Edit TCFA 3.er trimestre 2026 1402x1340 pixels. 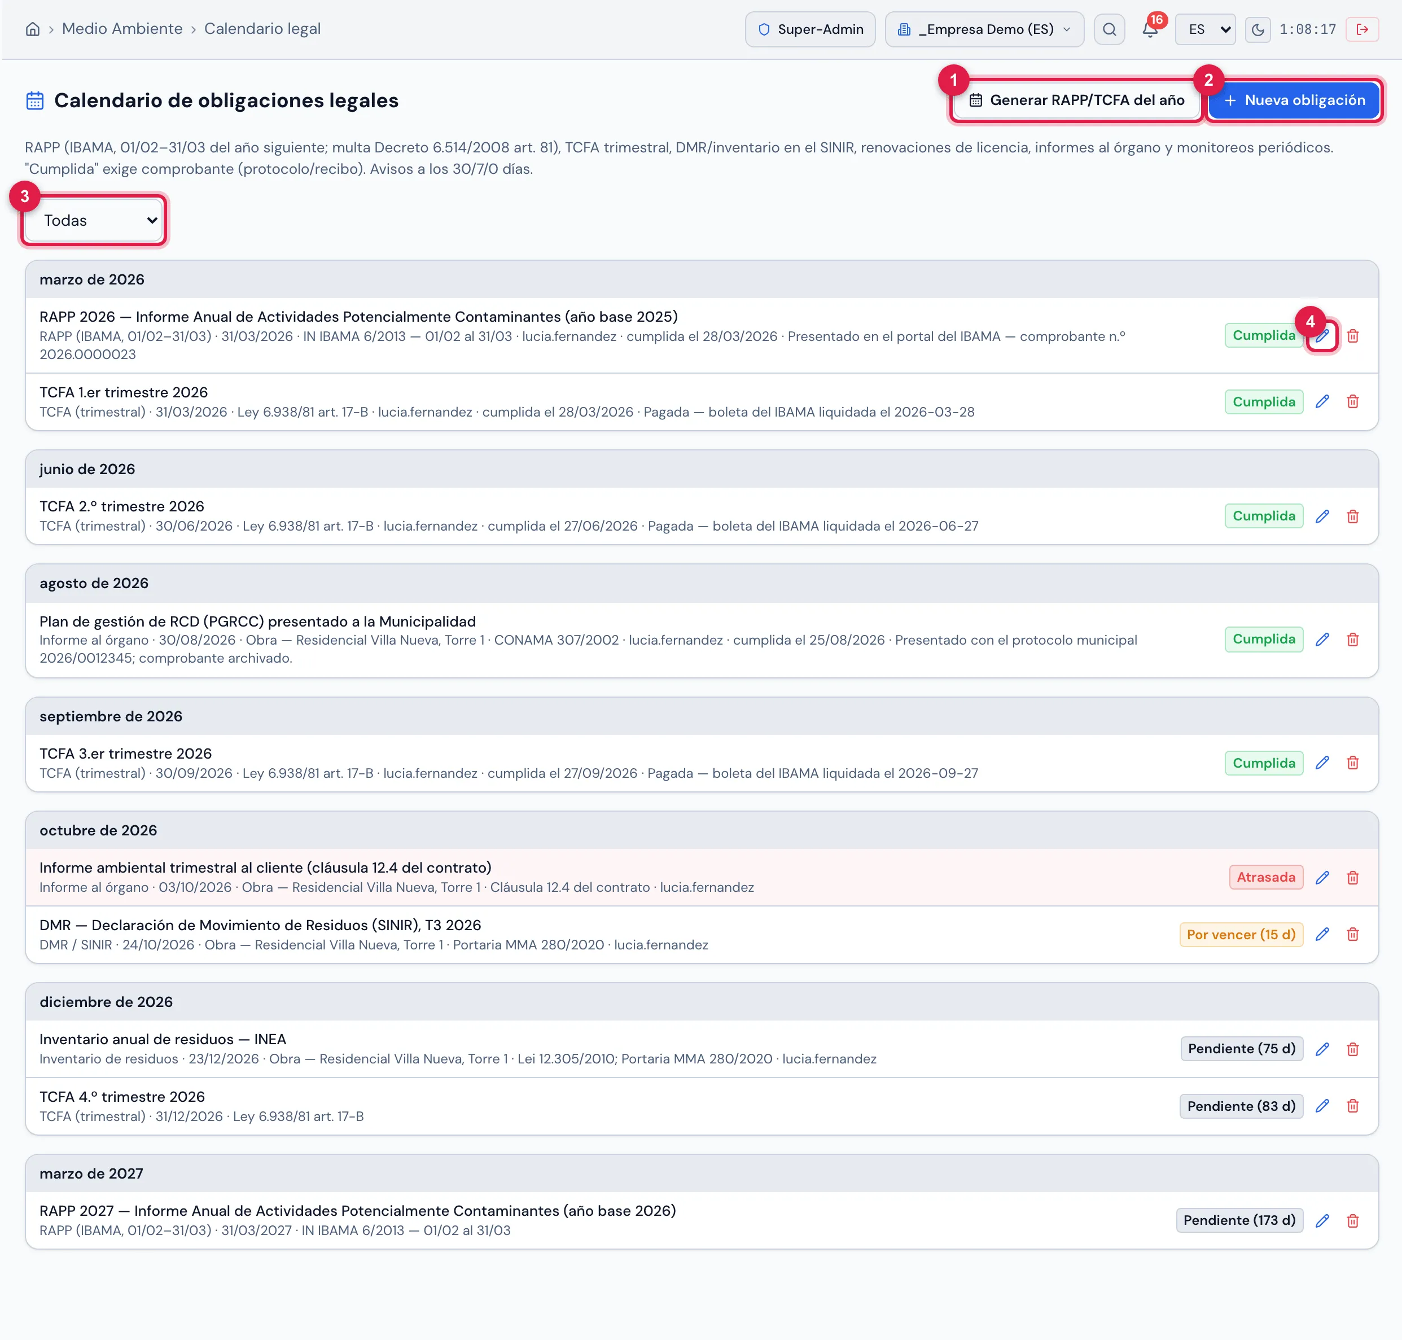coord(1322,763)
